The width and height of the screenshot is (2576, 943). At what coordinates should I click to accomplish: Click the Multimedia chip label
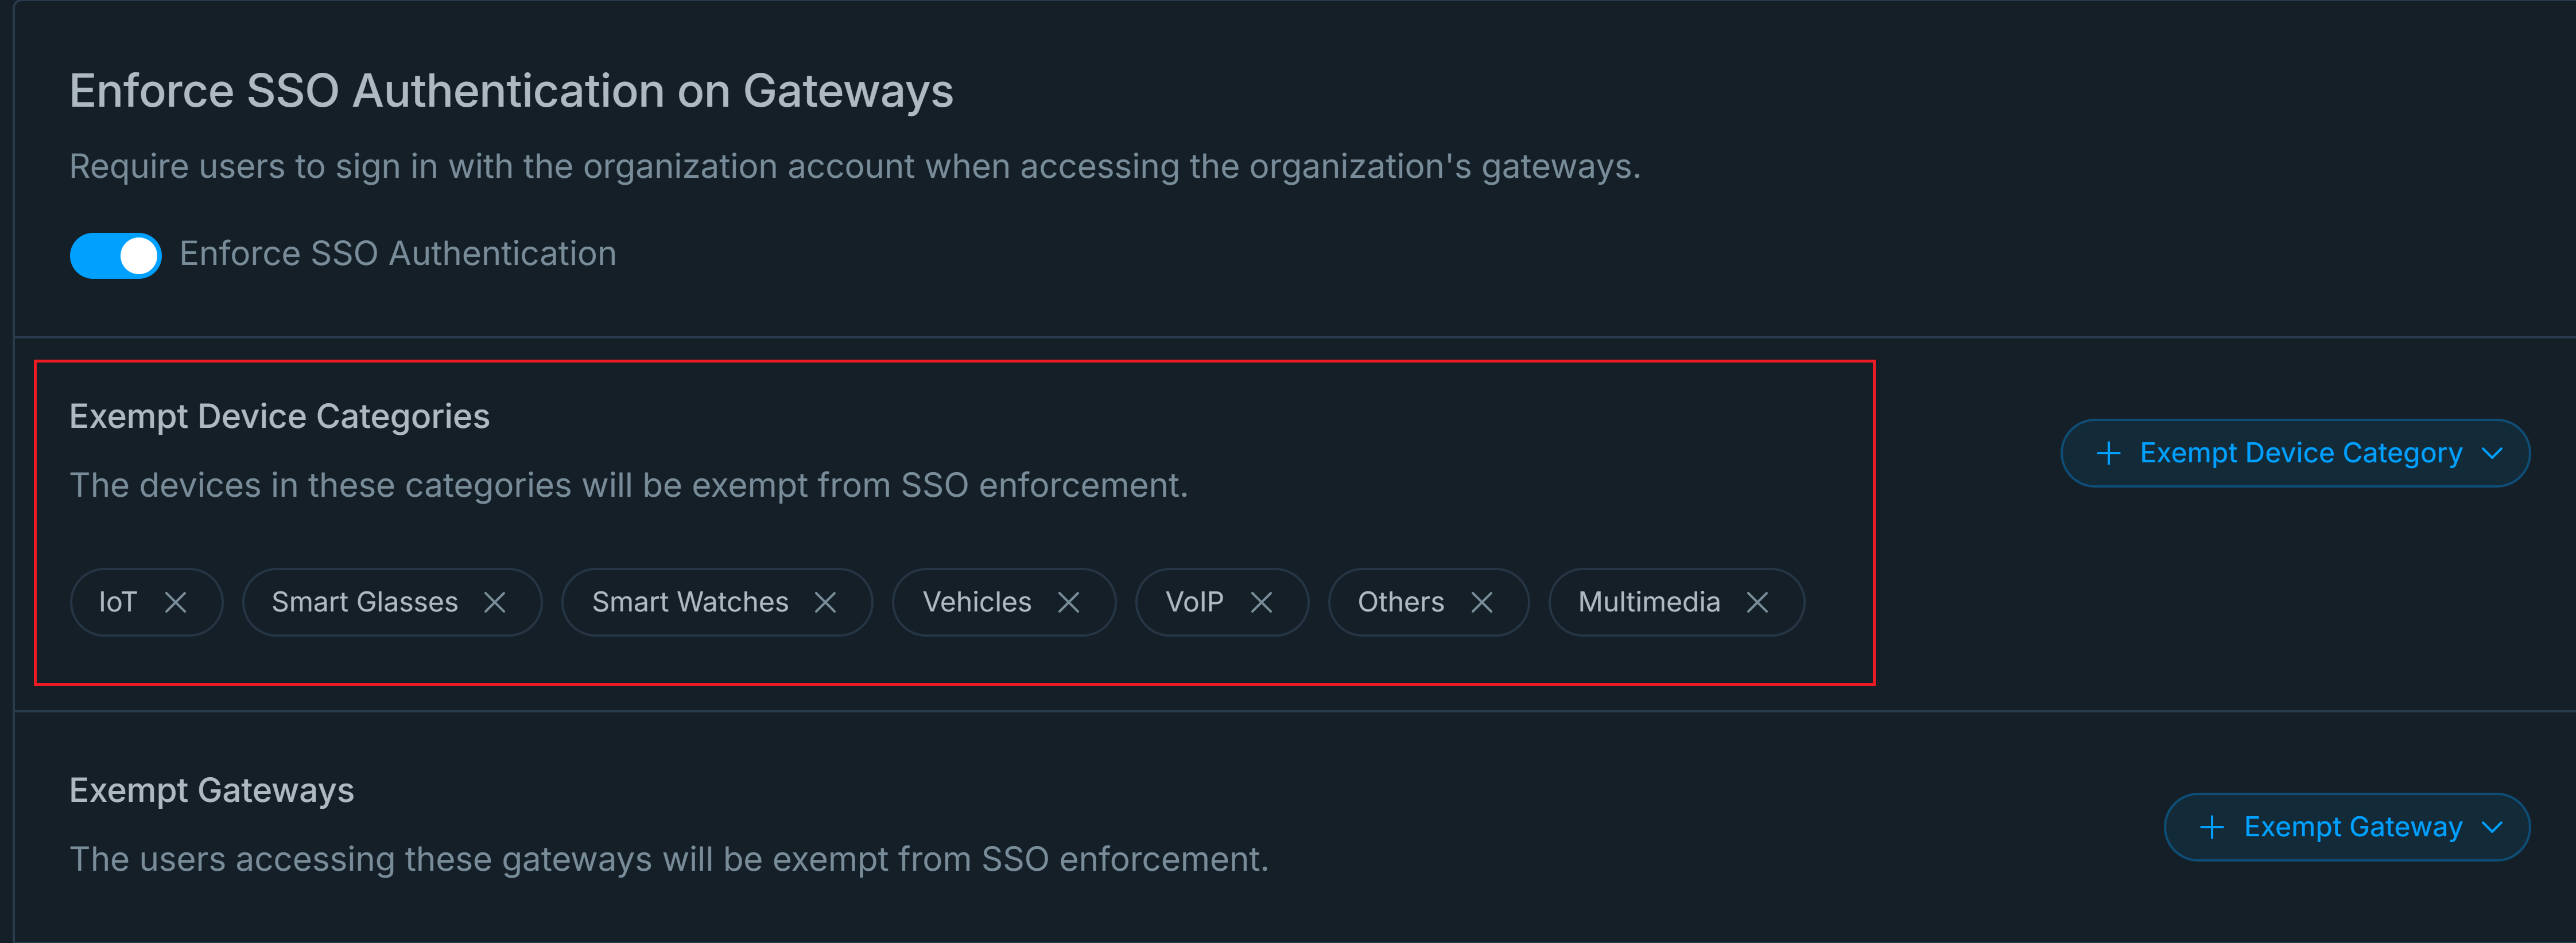pos(1649,602)
